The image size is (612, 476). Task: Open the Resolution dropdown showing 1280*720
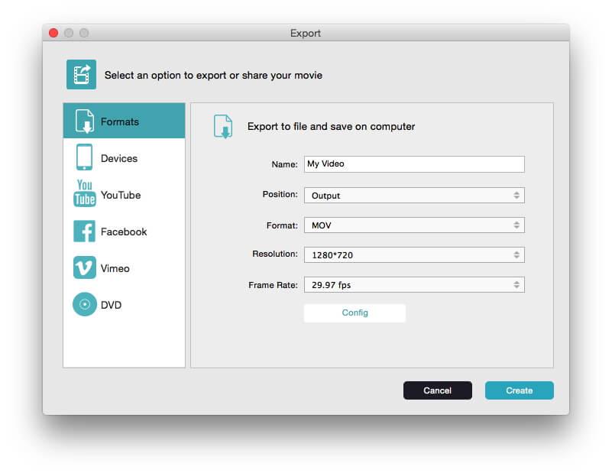point(414,254)
